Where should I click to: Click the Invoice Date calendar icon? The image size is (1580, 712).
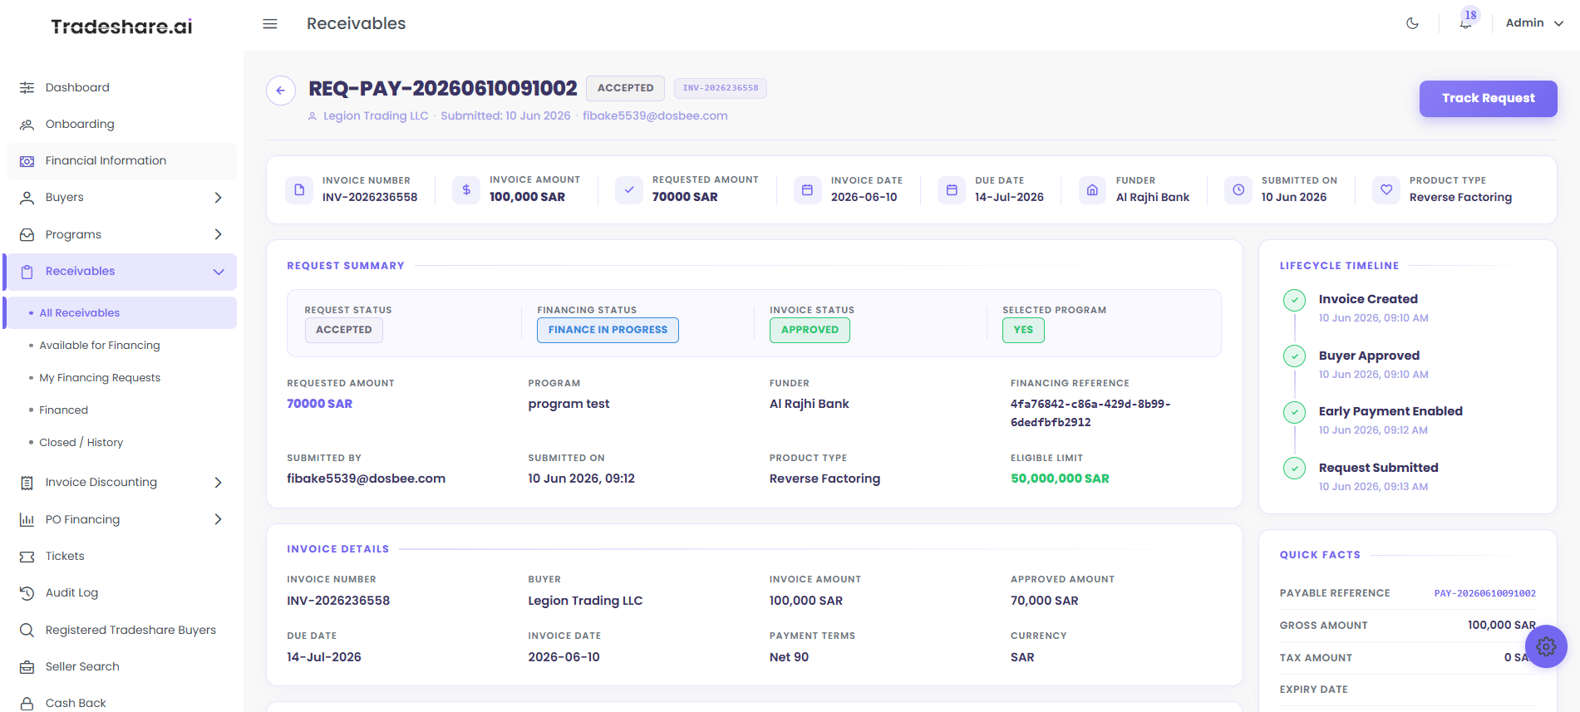pyautogui.click(x=807, y=190)
